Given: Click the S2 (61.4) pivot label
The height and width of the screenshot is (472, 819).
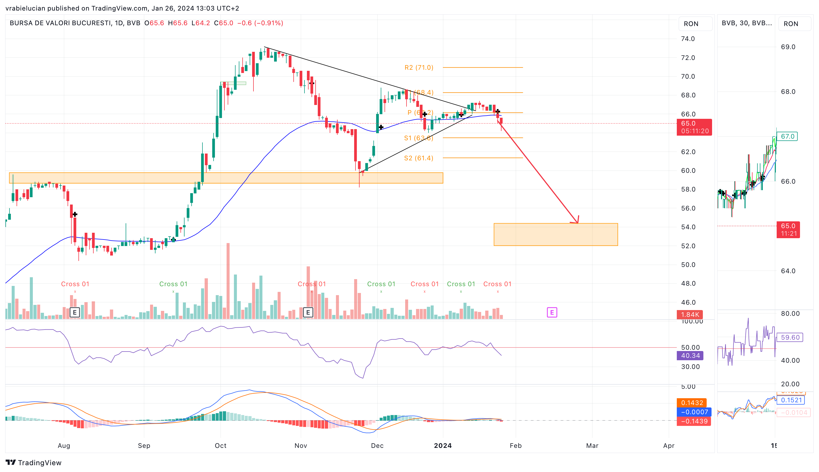Looking at the screenshot, I should pos(418,158).
